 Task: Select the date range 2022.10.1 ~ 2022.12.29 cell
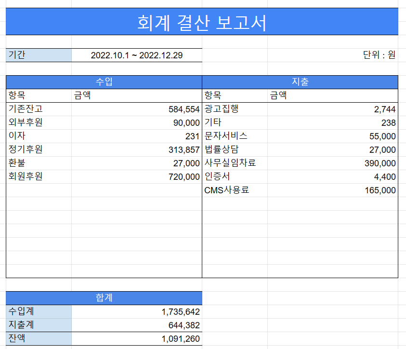[x=136, y=55]
